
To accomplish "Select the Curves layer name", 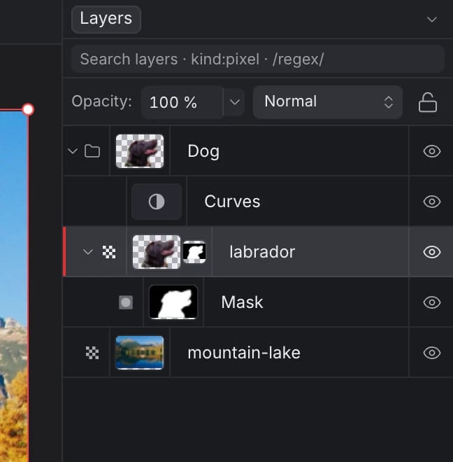I will click(x=232, y=202).
